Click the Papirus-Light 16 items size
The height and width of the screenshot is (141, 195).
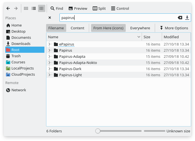tap(153, 75)
